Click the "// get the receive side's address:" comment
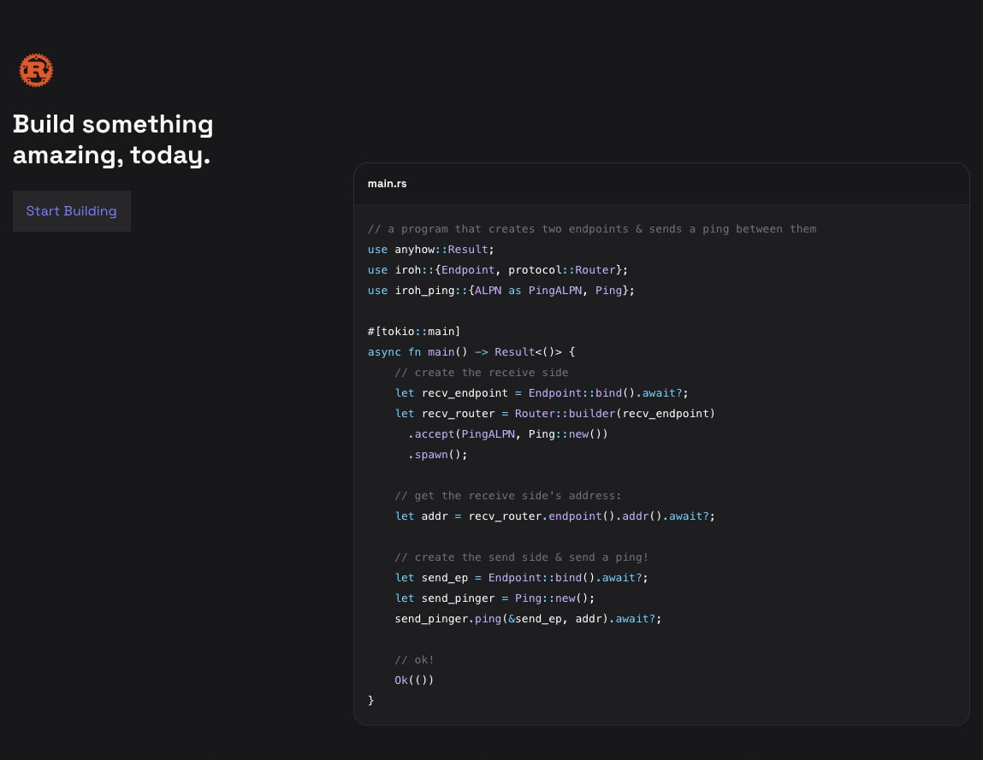Screen dimensions: 983x760 coord(508,496)
